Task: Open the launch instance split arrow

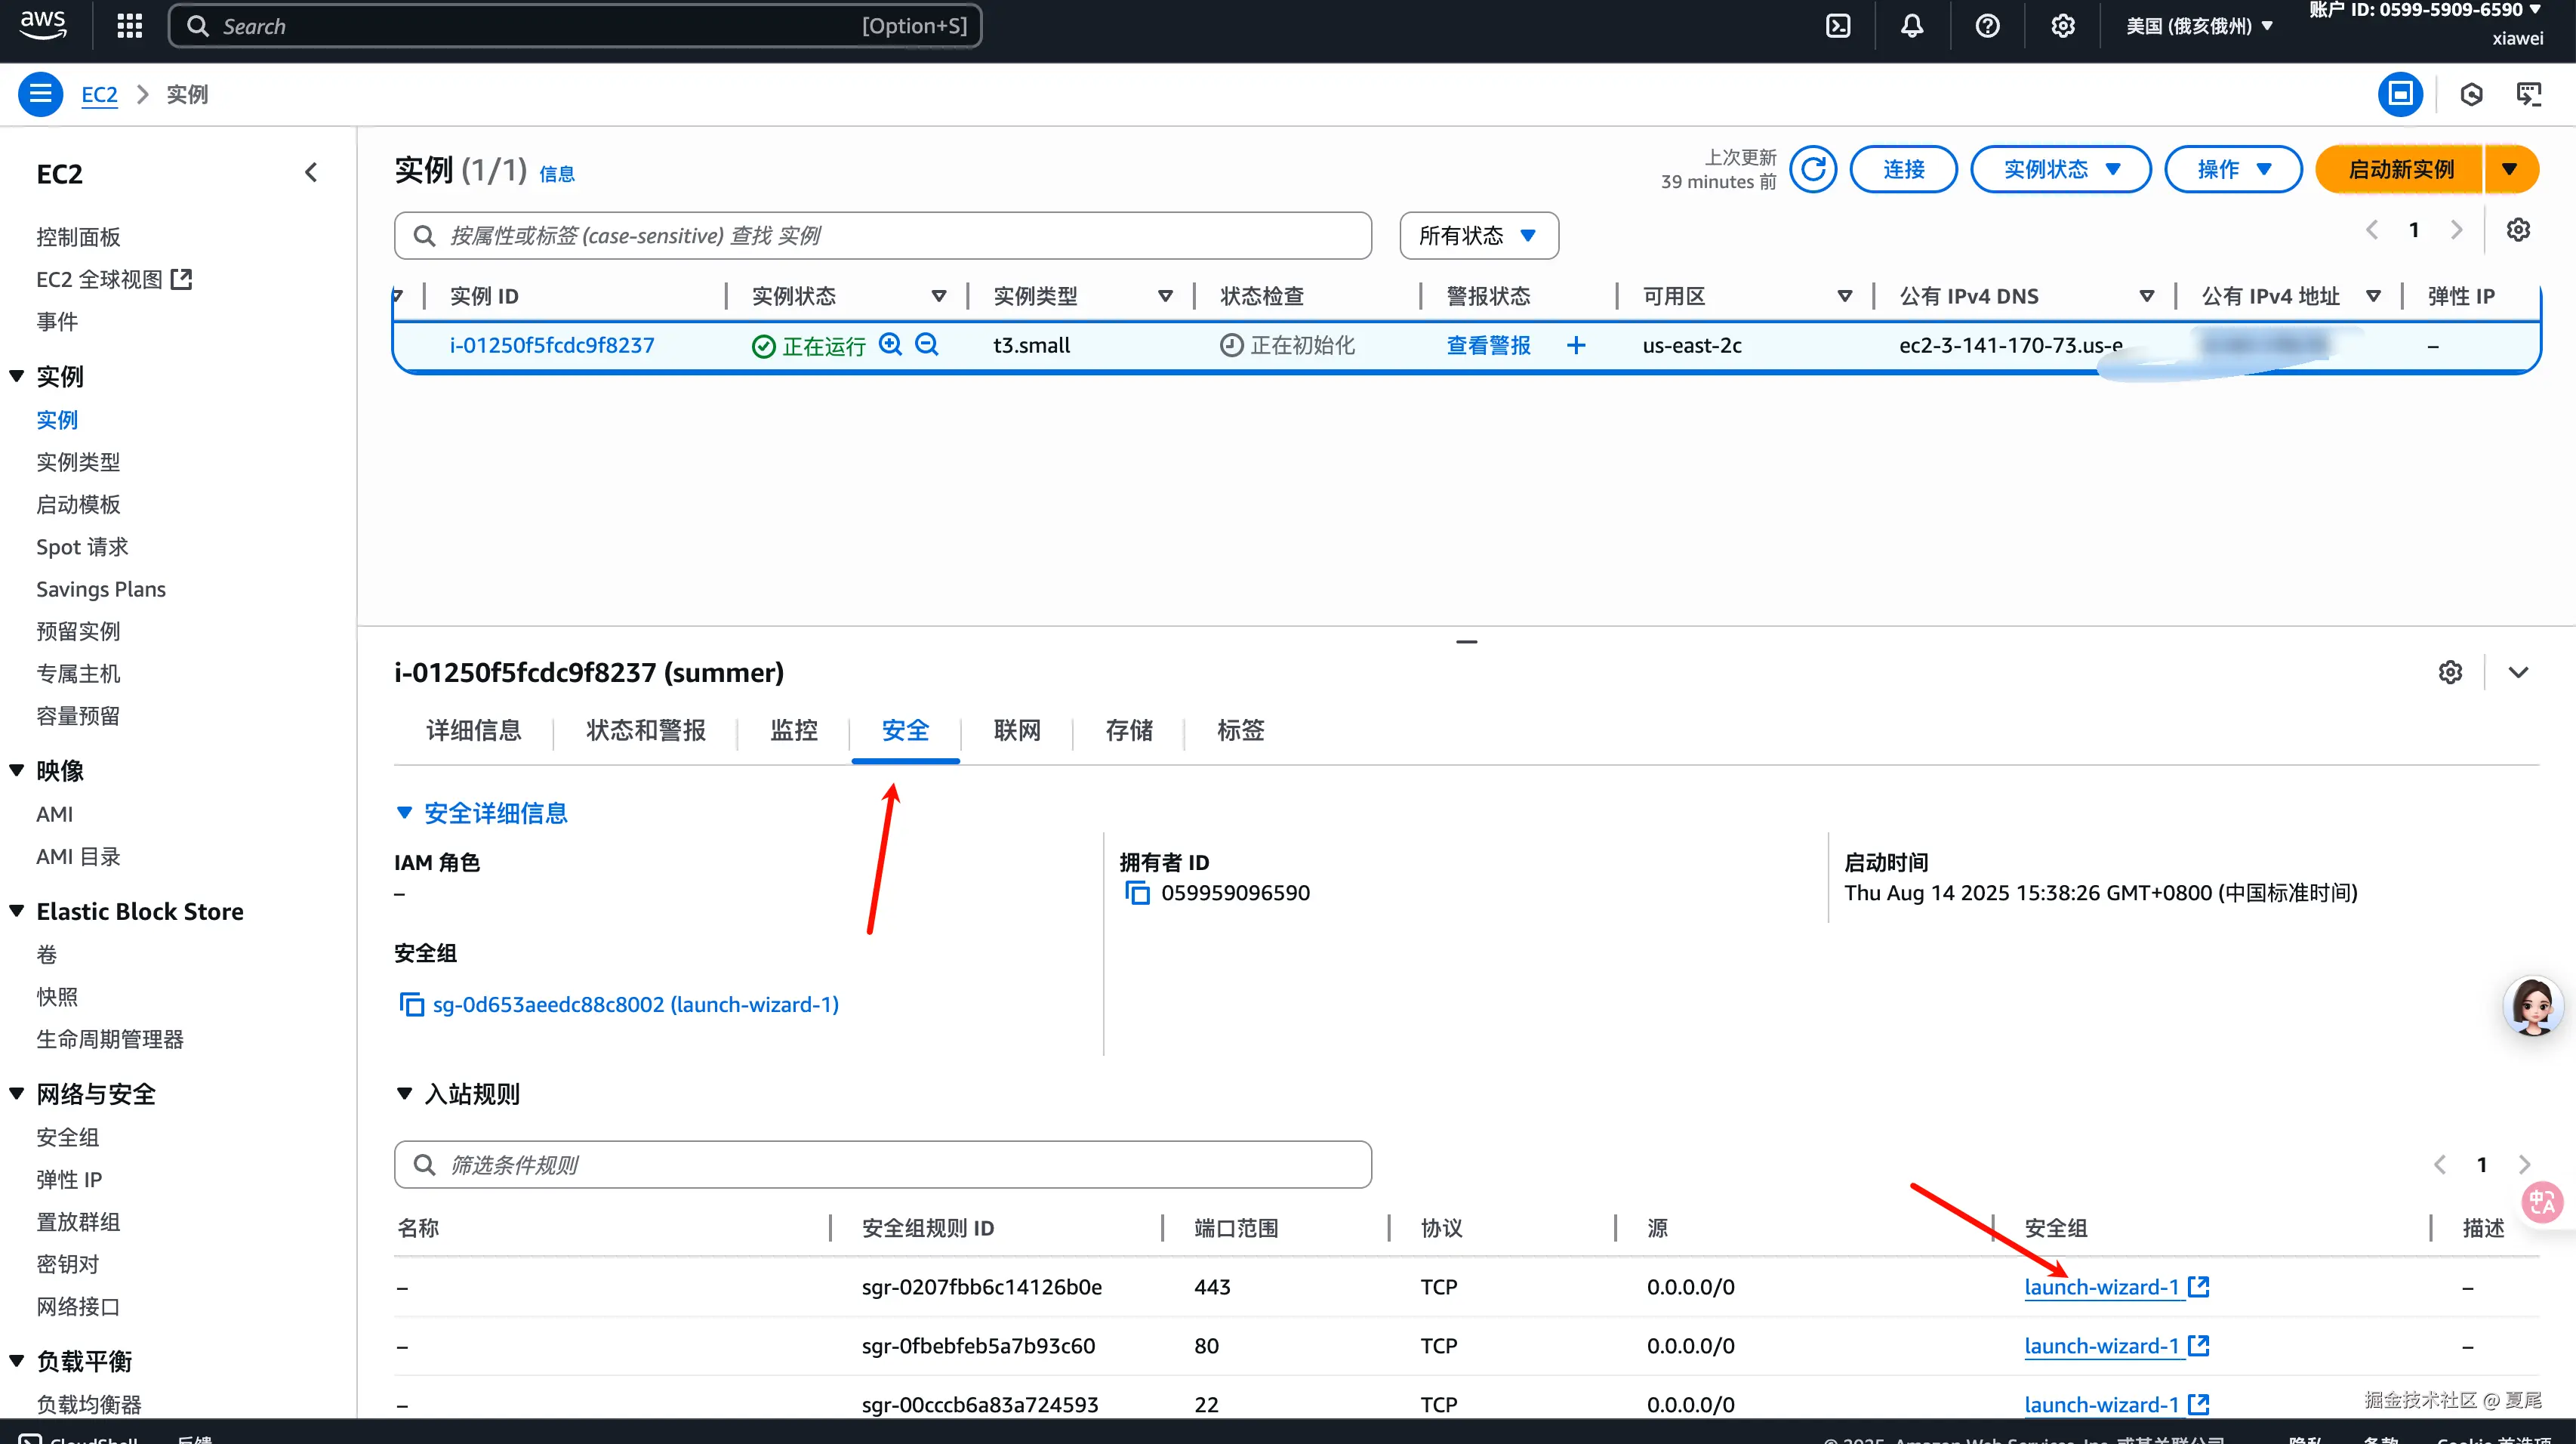Action: coord(2510,169)
